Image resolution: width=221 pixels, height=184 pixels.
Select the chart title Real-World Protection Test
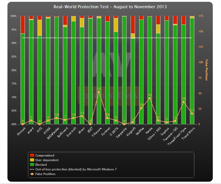click(110, 7)
